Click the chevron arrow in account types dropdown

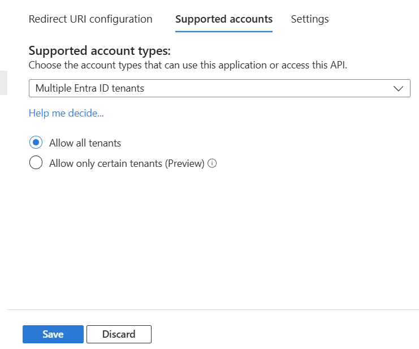398,88
